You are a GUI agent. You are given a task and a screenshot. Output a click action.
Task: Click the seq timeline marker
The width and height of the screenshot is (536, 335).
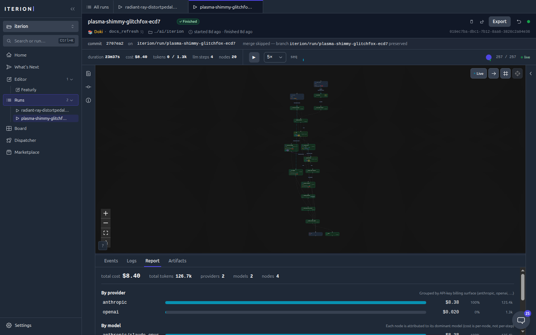[303, 60]
